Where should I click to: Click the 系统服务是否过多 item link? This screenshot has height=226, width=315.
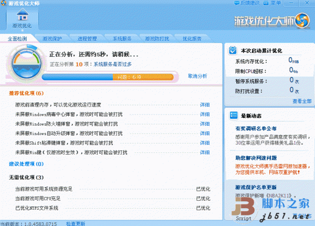113,64
